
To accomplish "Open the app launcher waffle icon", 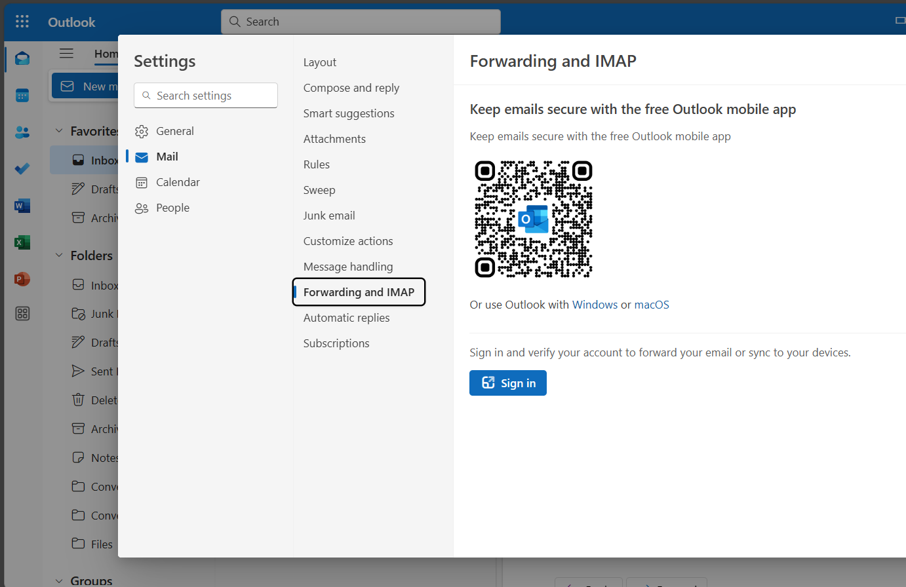I will click(22, 22).
